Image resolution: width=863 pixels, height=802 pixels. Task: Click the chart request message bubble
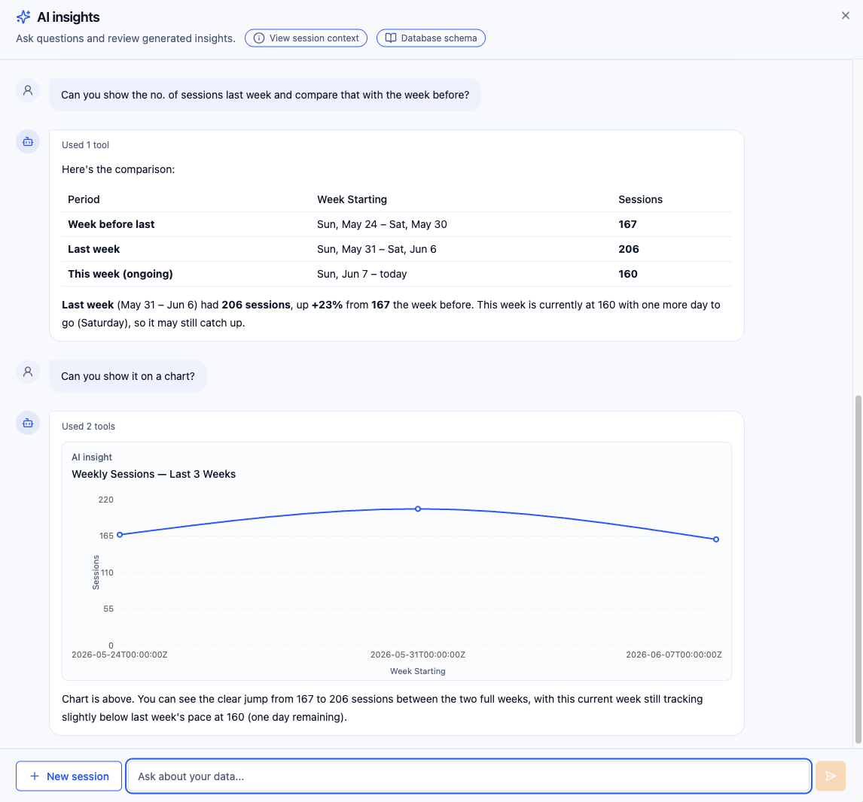click(128, 376)
